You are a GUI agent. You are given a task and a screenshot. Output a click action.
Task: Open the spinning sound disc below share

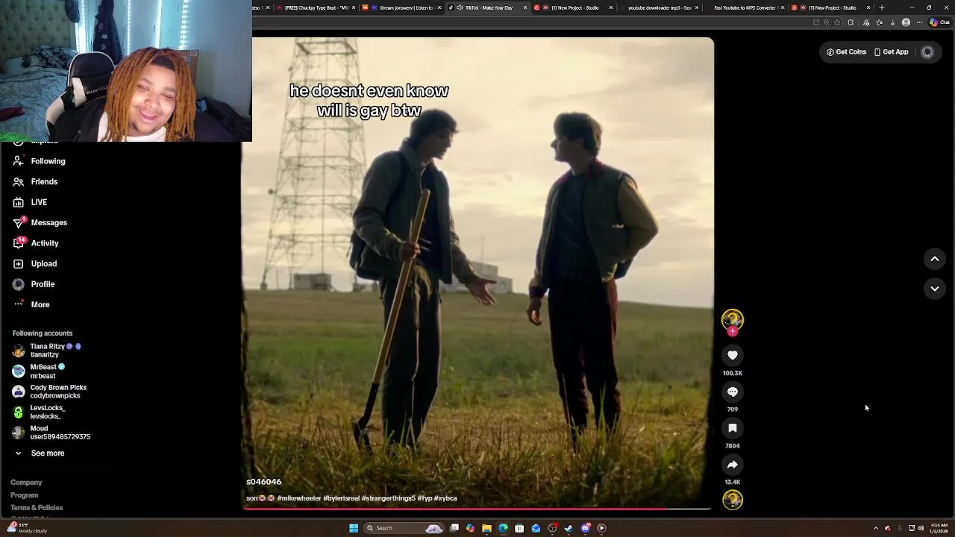click(x=732, y=500)
